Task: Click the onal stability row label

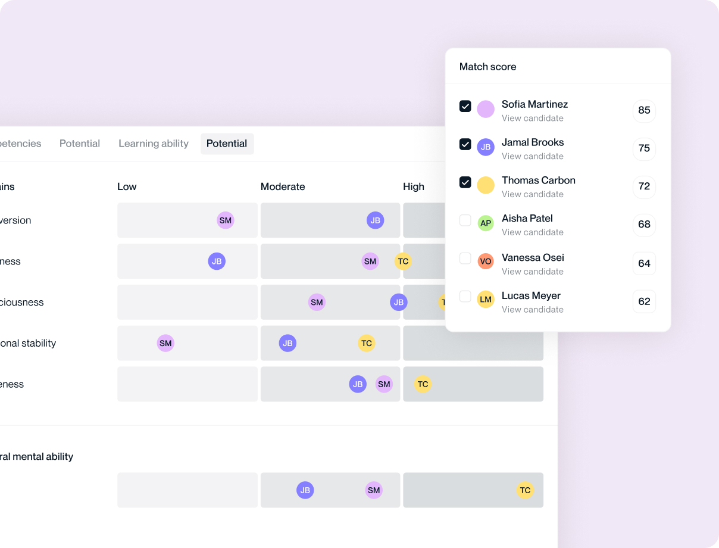Action: [x=28, y=343]
